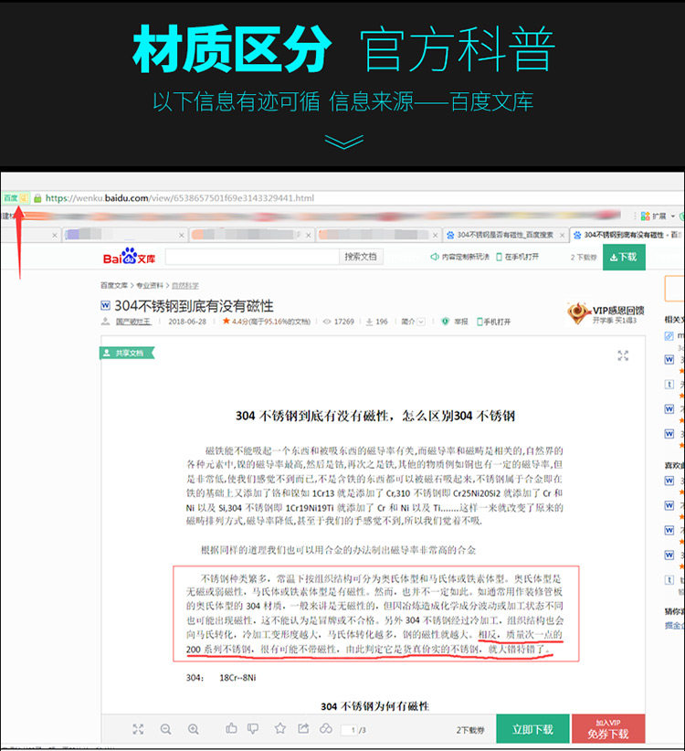Click the green 下载 button in header
The width and height of the screenshot is (685, 751).
coord(624,258)
